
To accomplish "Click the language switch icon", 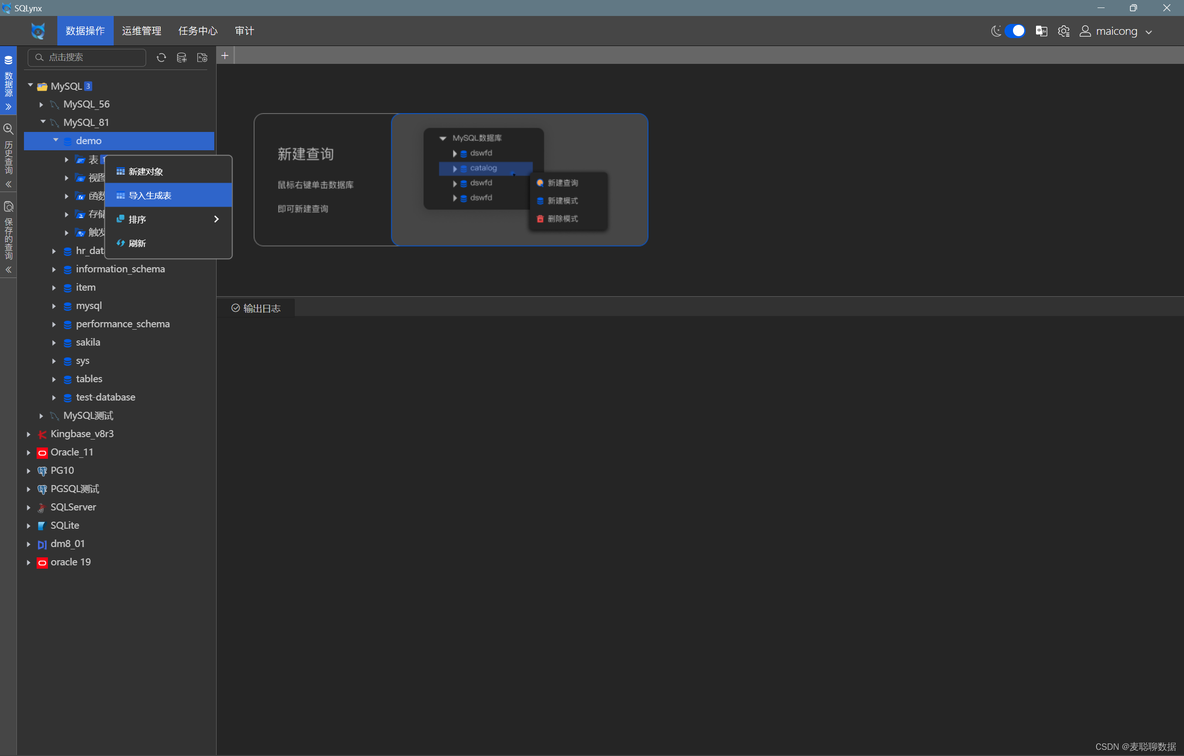I will [x=1041, y=31].
